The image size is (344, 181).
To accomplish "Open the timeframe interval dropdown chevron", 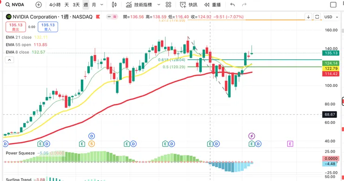I will pyautogui.click(x=102, y=5).
